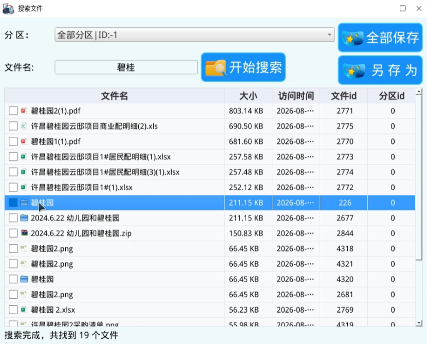Click image icon of 碧桂园2.png with id 4321
This screenshot has width=427, height=344.
point(24,264)
